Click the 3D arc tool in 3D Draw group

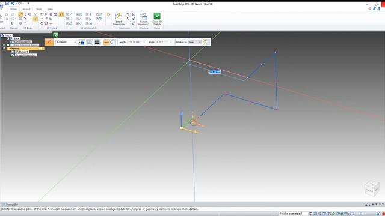[25, 14]
